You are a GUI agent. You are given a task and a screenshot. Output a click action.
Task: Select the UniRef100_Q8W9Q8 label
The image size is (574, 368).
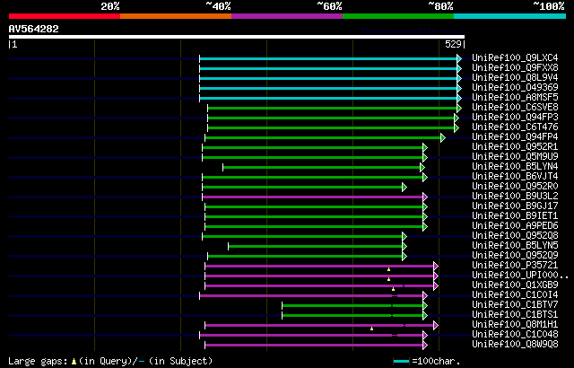click(x=515, y=344)
